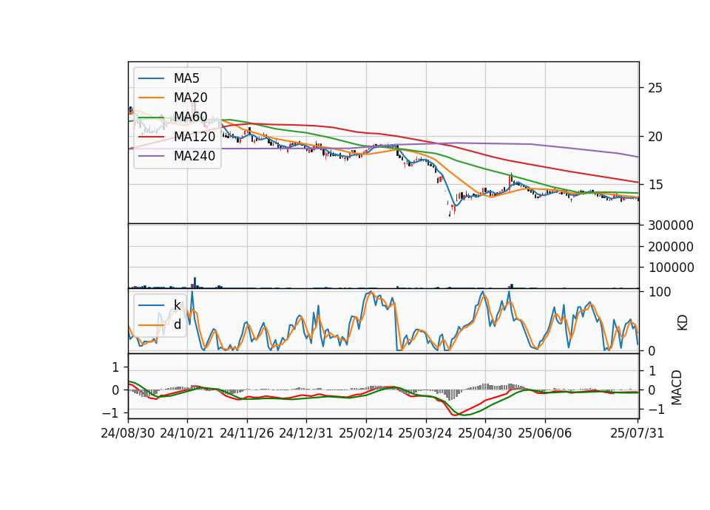This screenshot has height=510, width=710.
Task: Click the 24/11/26 date label
Action: coord(247,433)
